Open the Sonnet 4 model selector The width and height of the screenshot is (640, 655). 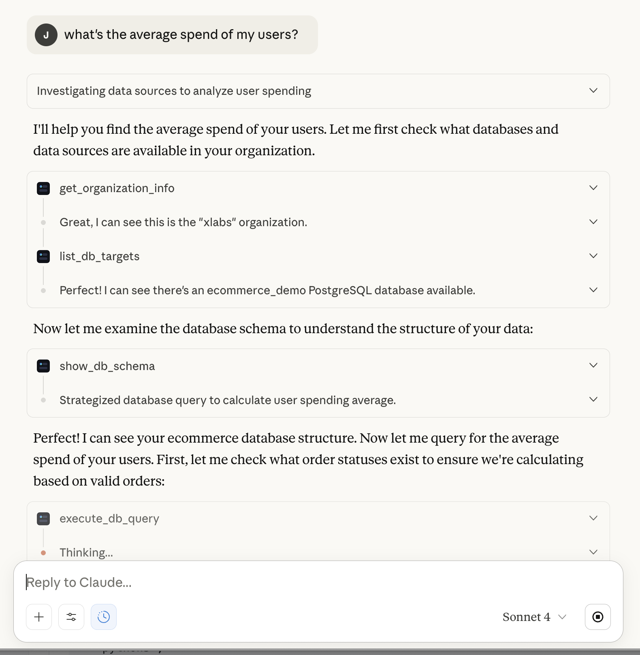pyautogui.click(x=534, y=617)
